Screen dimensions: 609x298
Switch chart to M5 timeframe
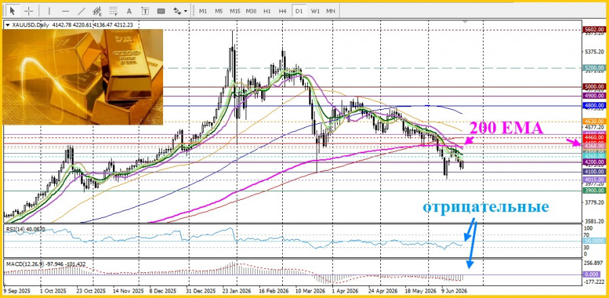pyautogui.click(x=219, y=11)
